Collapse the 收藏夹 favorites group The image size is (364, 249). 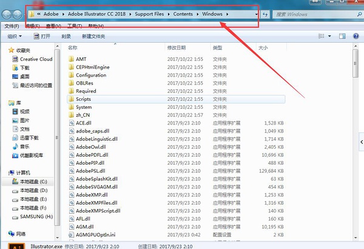click(4, 51)
